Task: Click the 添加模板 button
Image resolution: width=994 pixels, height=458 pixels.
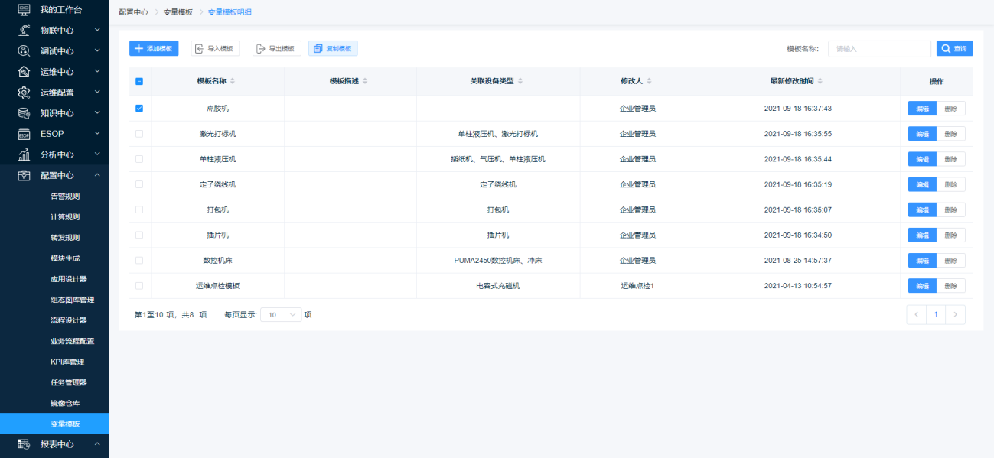Action: [154, 48]
